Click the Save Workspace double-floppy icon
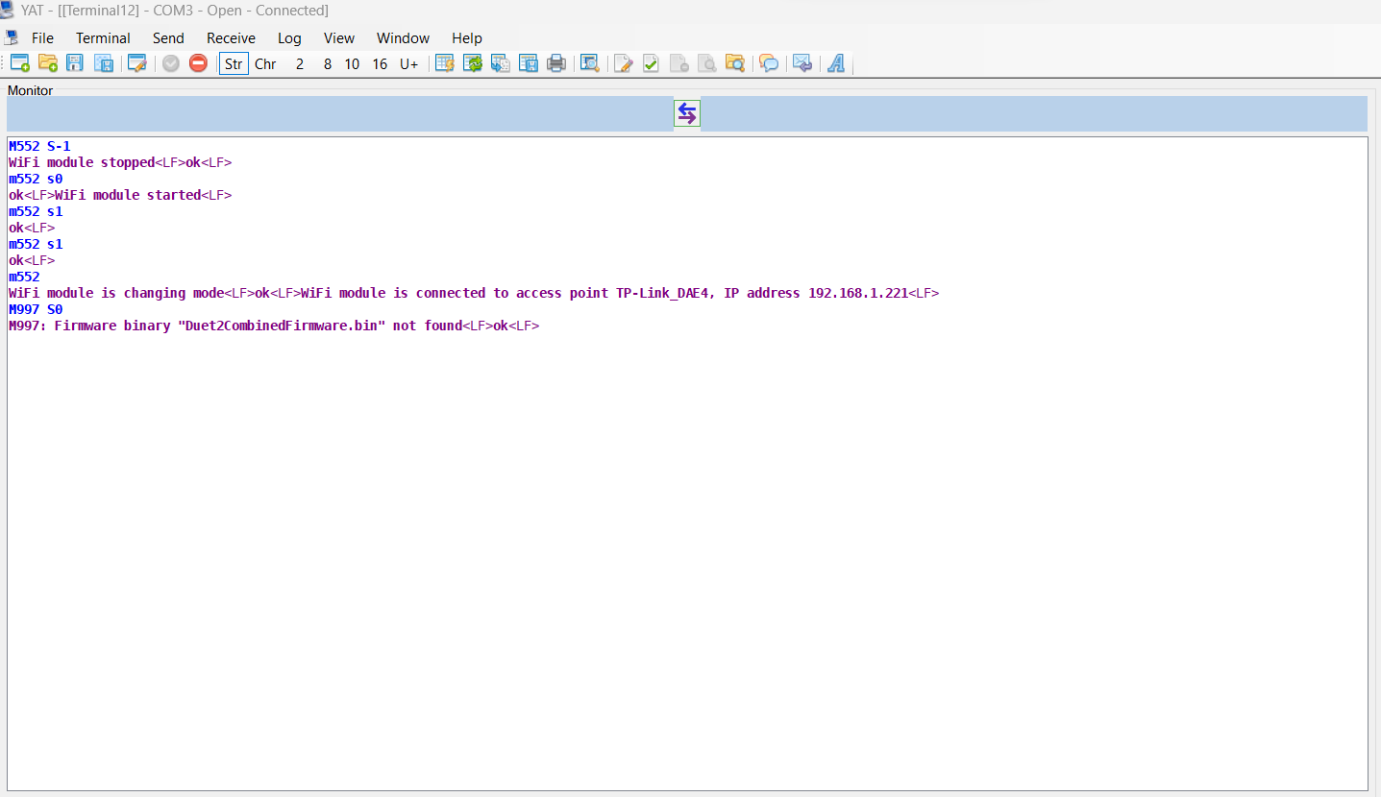This screenshot has width=1381, height=797. 104,63
